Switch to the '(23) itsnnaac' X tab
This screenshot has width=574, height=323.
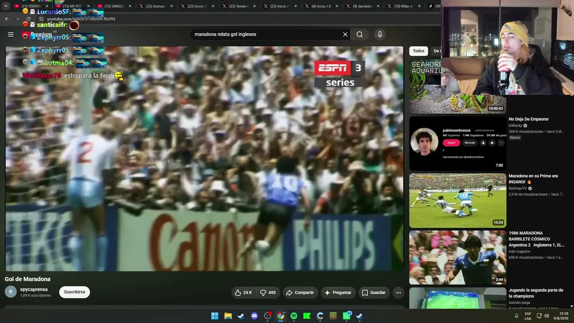pos(155,6)
